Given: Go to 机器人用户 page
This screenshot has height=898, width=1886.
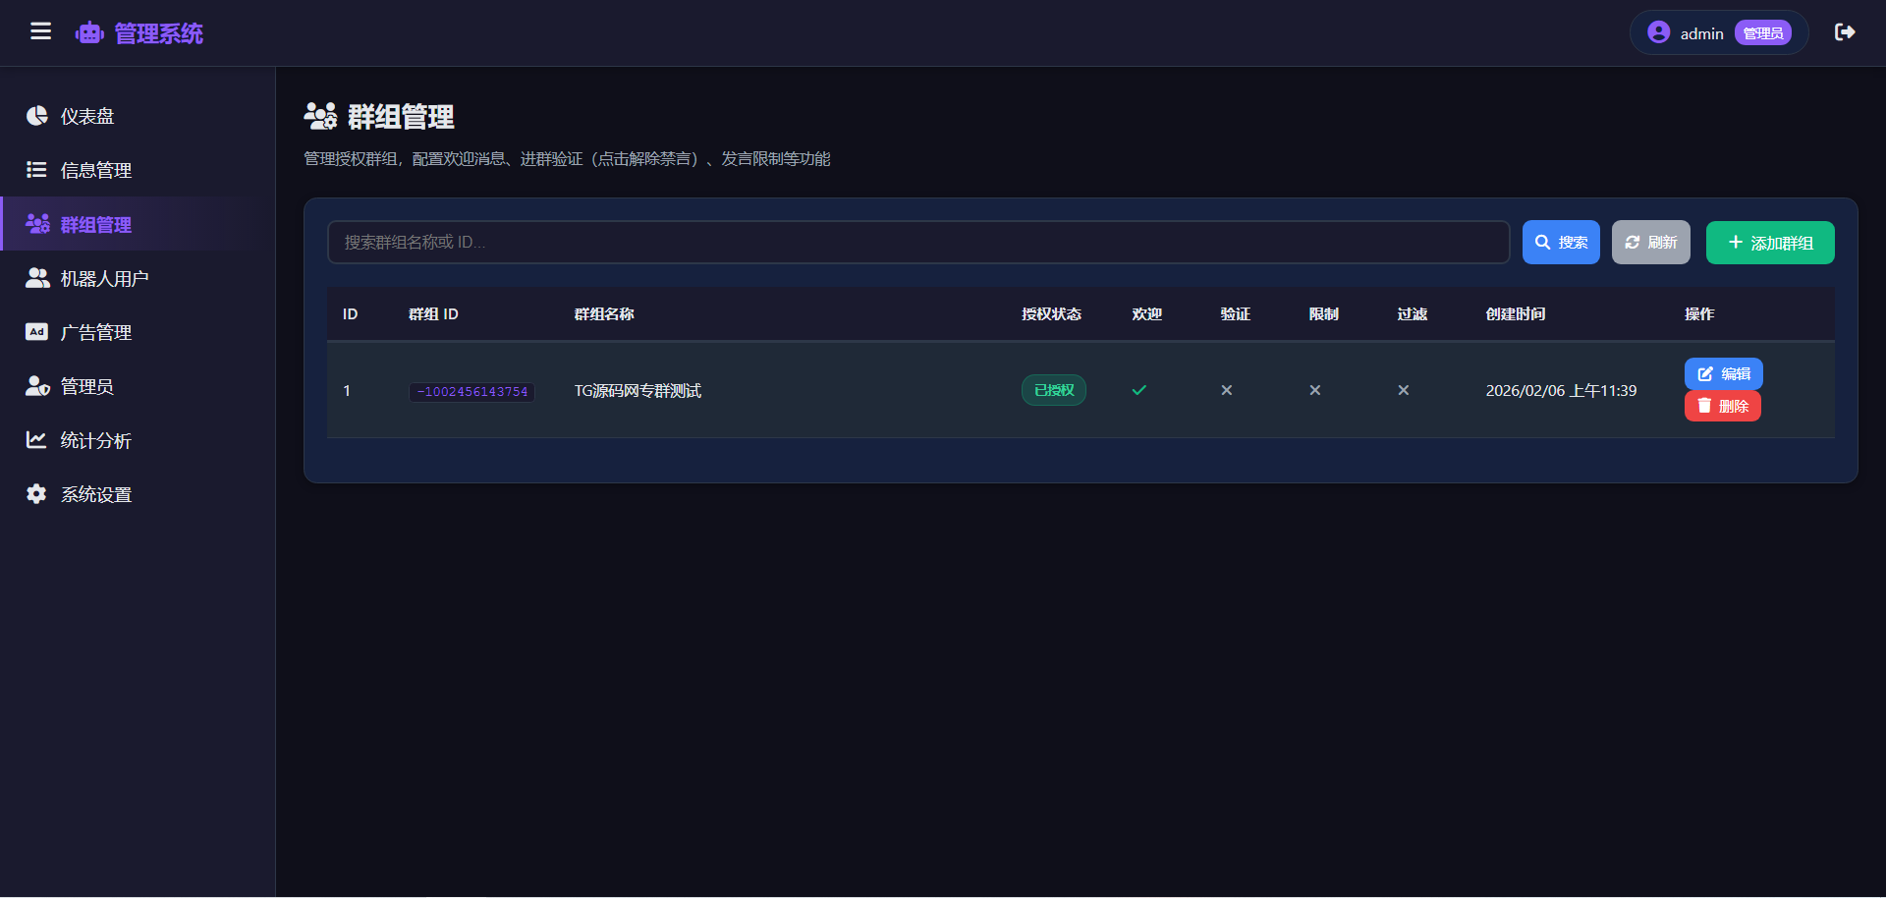Looking at the screenshot, I should (104, 278).
